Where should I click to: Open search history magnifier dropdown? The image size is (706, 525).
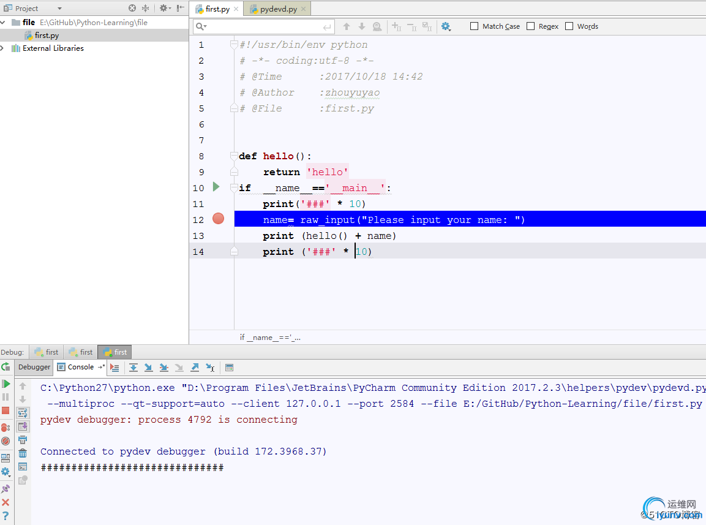tap(201, 27)
